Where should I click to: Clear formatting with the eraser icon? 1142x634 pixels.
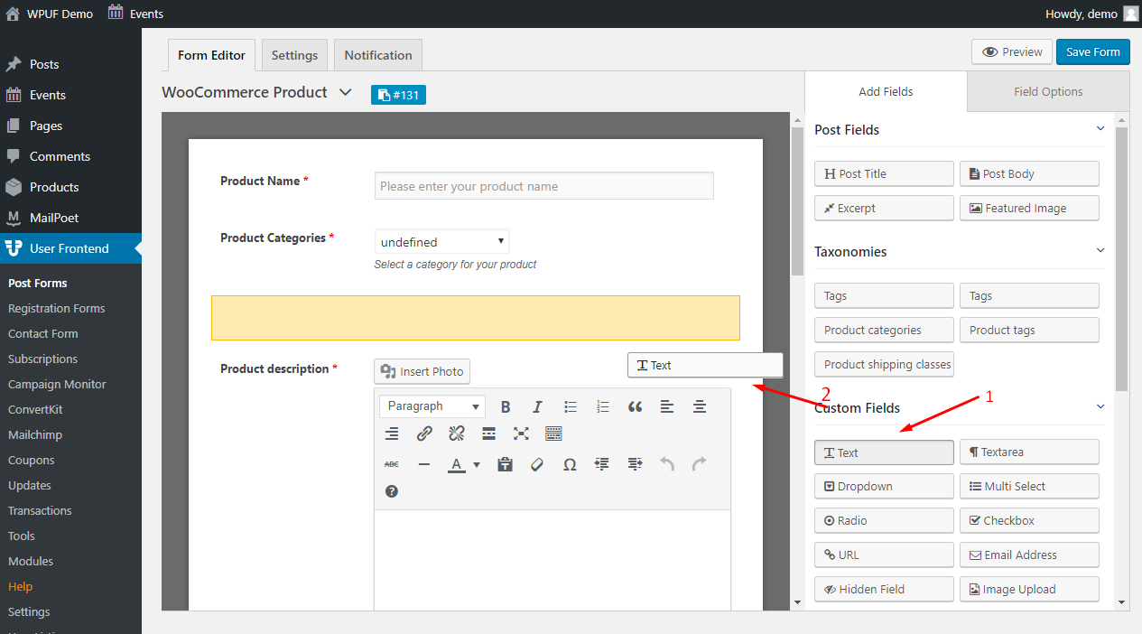pyautogui.click(x=537, y=464)
